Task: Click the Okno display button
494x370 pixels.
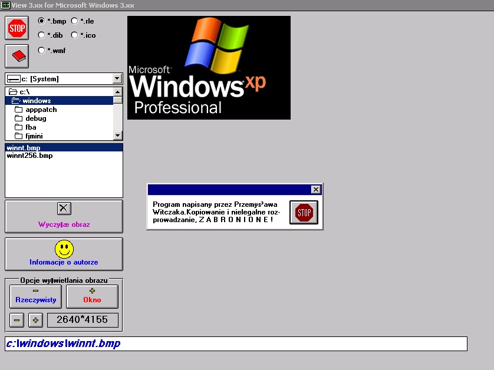Action: [x=93, y=296]
